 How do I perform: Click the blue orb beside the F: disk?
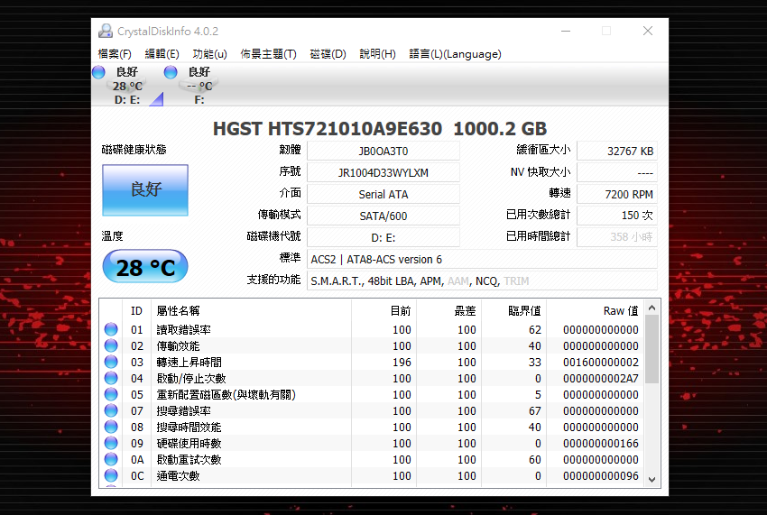(x=171, y=72)
